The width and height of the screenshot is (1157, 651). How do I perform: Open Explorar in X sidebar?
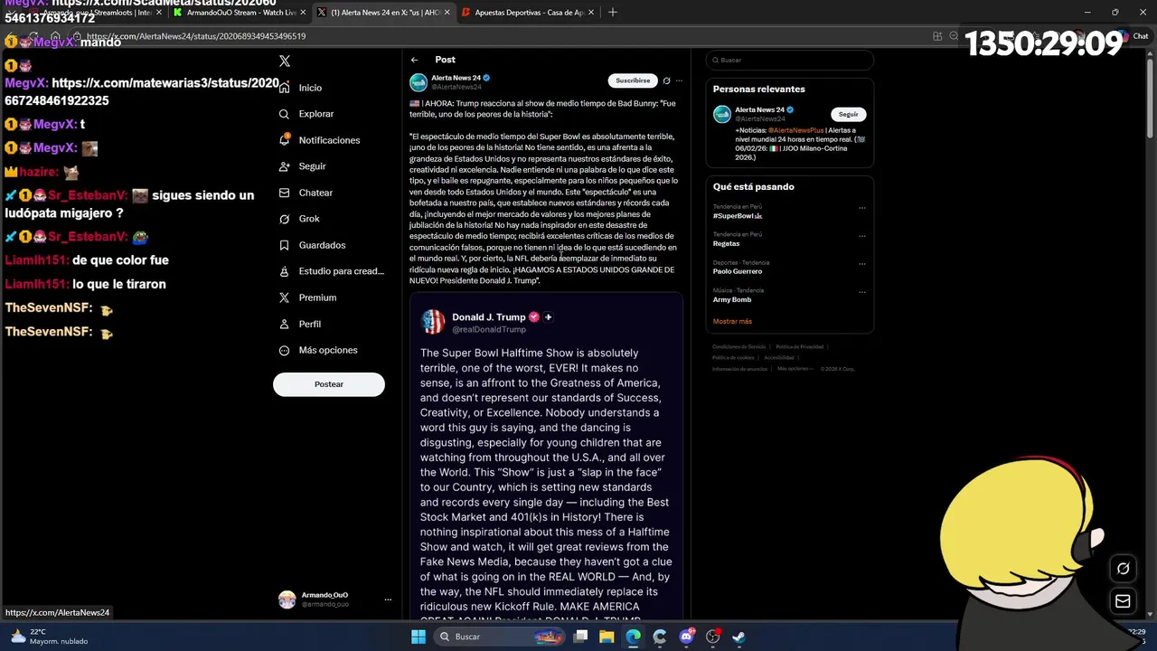coord(306,114)
